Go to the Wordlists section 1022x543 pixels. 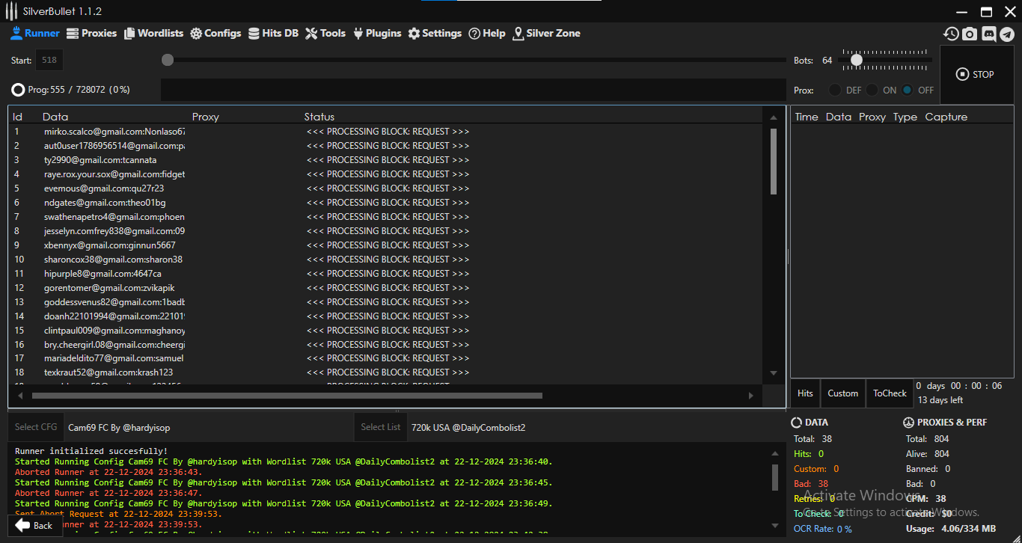coord(153,33)
